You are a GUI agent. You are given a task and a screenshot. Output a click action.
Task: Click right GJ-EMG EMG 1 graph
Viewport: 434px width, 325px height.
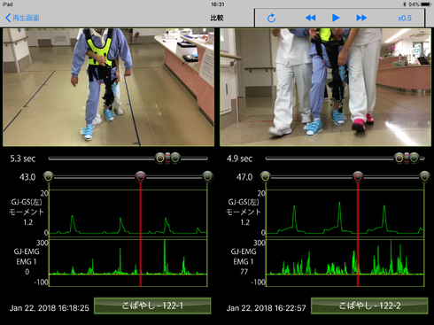[345, 263]
